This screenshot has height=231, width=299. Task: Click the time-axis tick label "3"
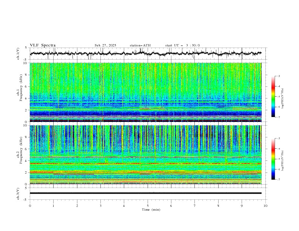(x=100, y=206)
